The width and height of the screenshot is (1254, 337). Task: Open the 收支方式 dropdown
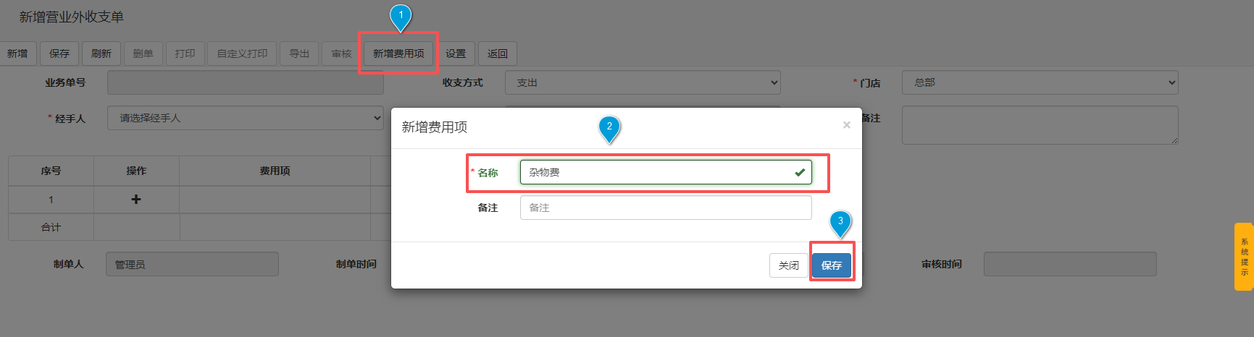pyautogui.click(x=642, y=82)
